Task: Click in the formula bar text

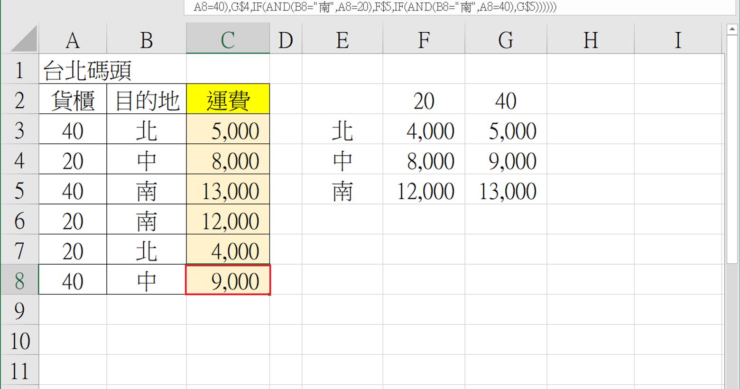Action: [x=375, y=7]
